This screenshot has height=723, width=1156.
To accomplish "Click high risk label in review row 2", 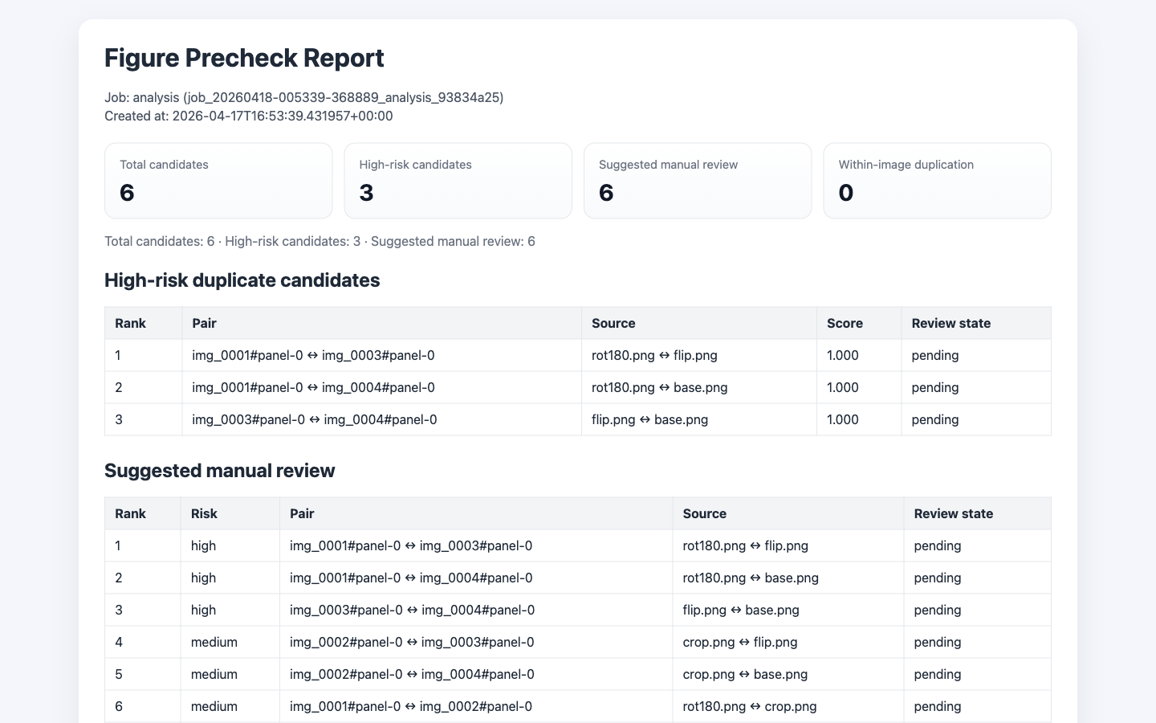I will 203,578.
